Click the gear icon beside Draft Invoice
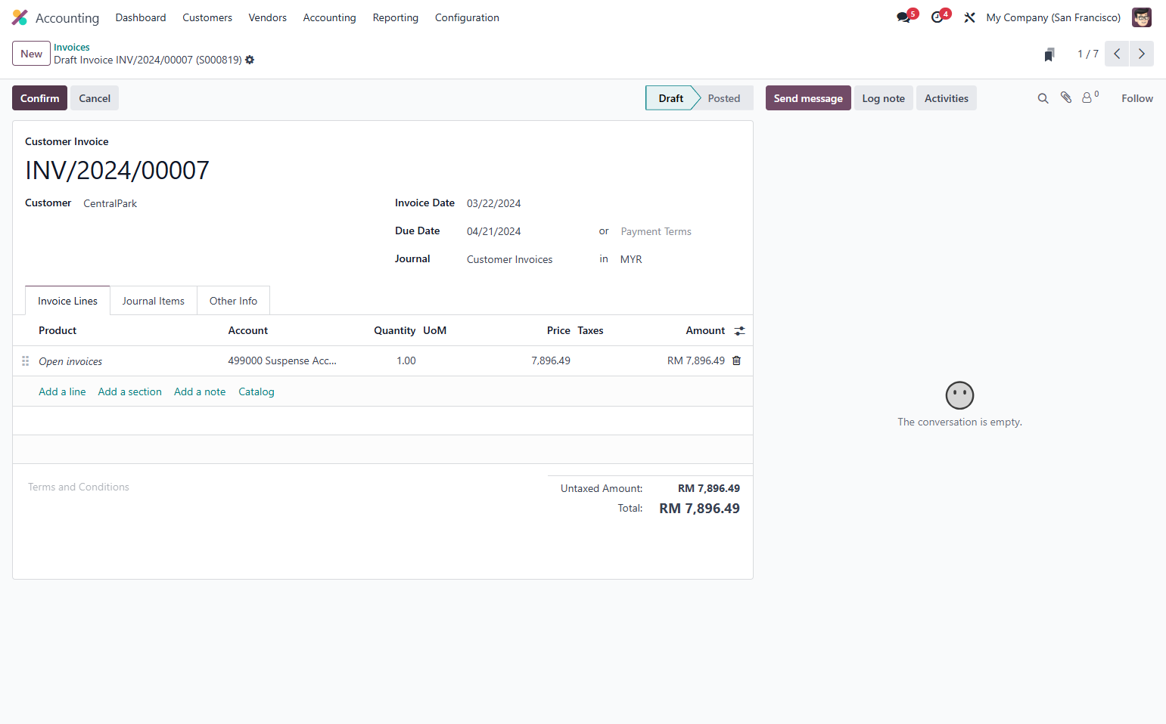1166x724 pixels. pos(250,60)
